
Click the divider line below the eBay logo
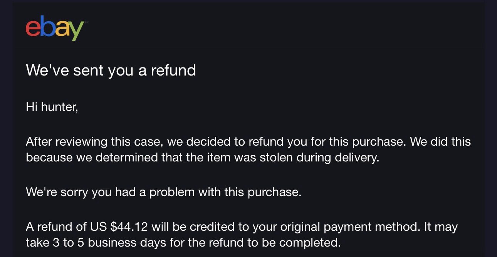pyautogui.click(x=248, y=47)
